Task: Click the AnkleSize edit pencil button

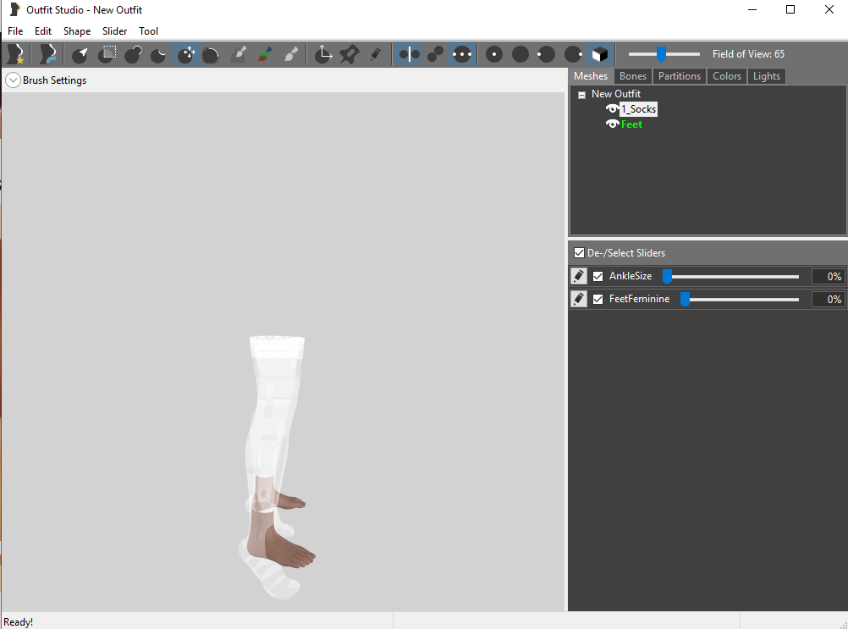Action: tap(578, 276)
